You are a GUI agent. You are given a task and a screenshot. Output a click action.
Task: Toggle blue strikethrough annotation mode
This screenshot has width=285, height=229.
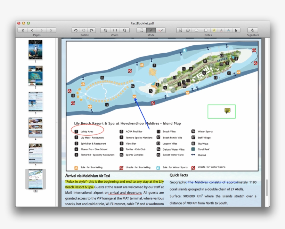pyautogui.click(x=229, y=30)
